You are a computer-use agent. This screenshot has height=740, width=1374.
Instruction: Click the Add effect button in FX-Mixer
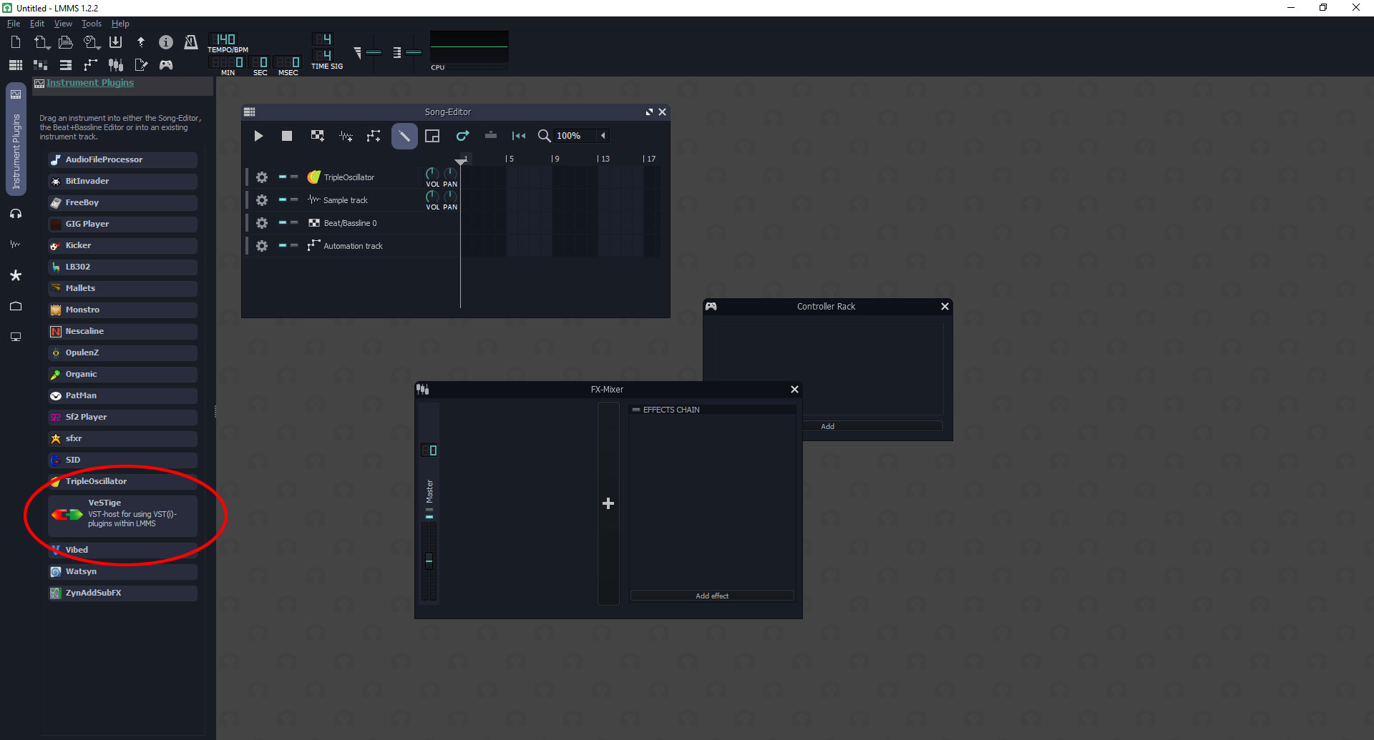click(x=711, y=596)
